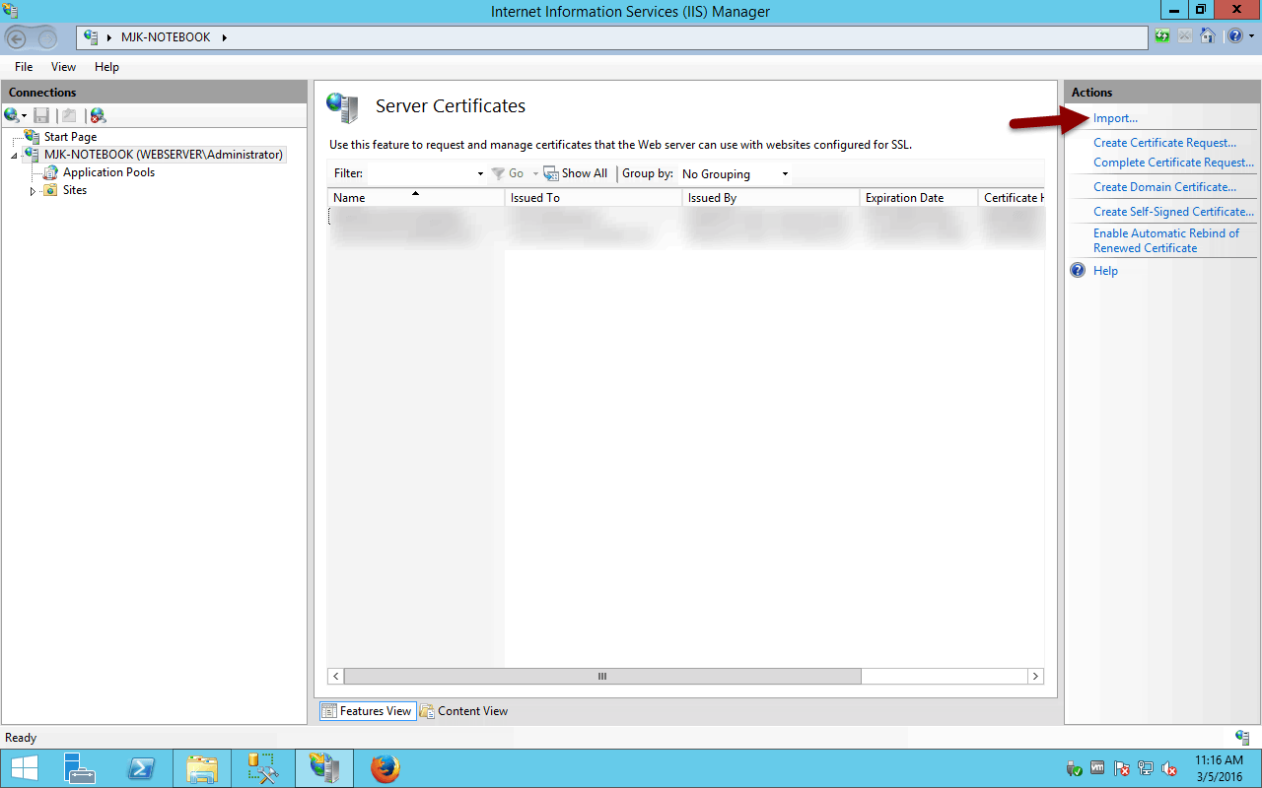1262x788 pixels.
Task: Open the Group by No Grouping dropdown
Action: pyautogui.click(x=736, y=174)
